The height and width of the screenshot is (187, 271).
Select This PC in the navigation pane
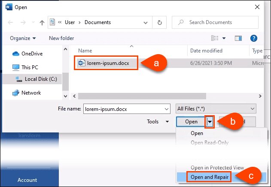30,67
